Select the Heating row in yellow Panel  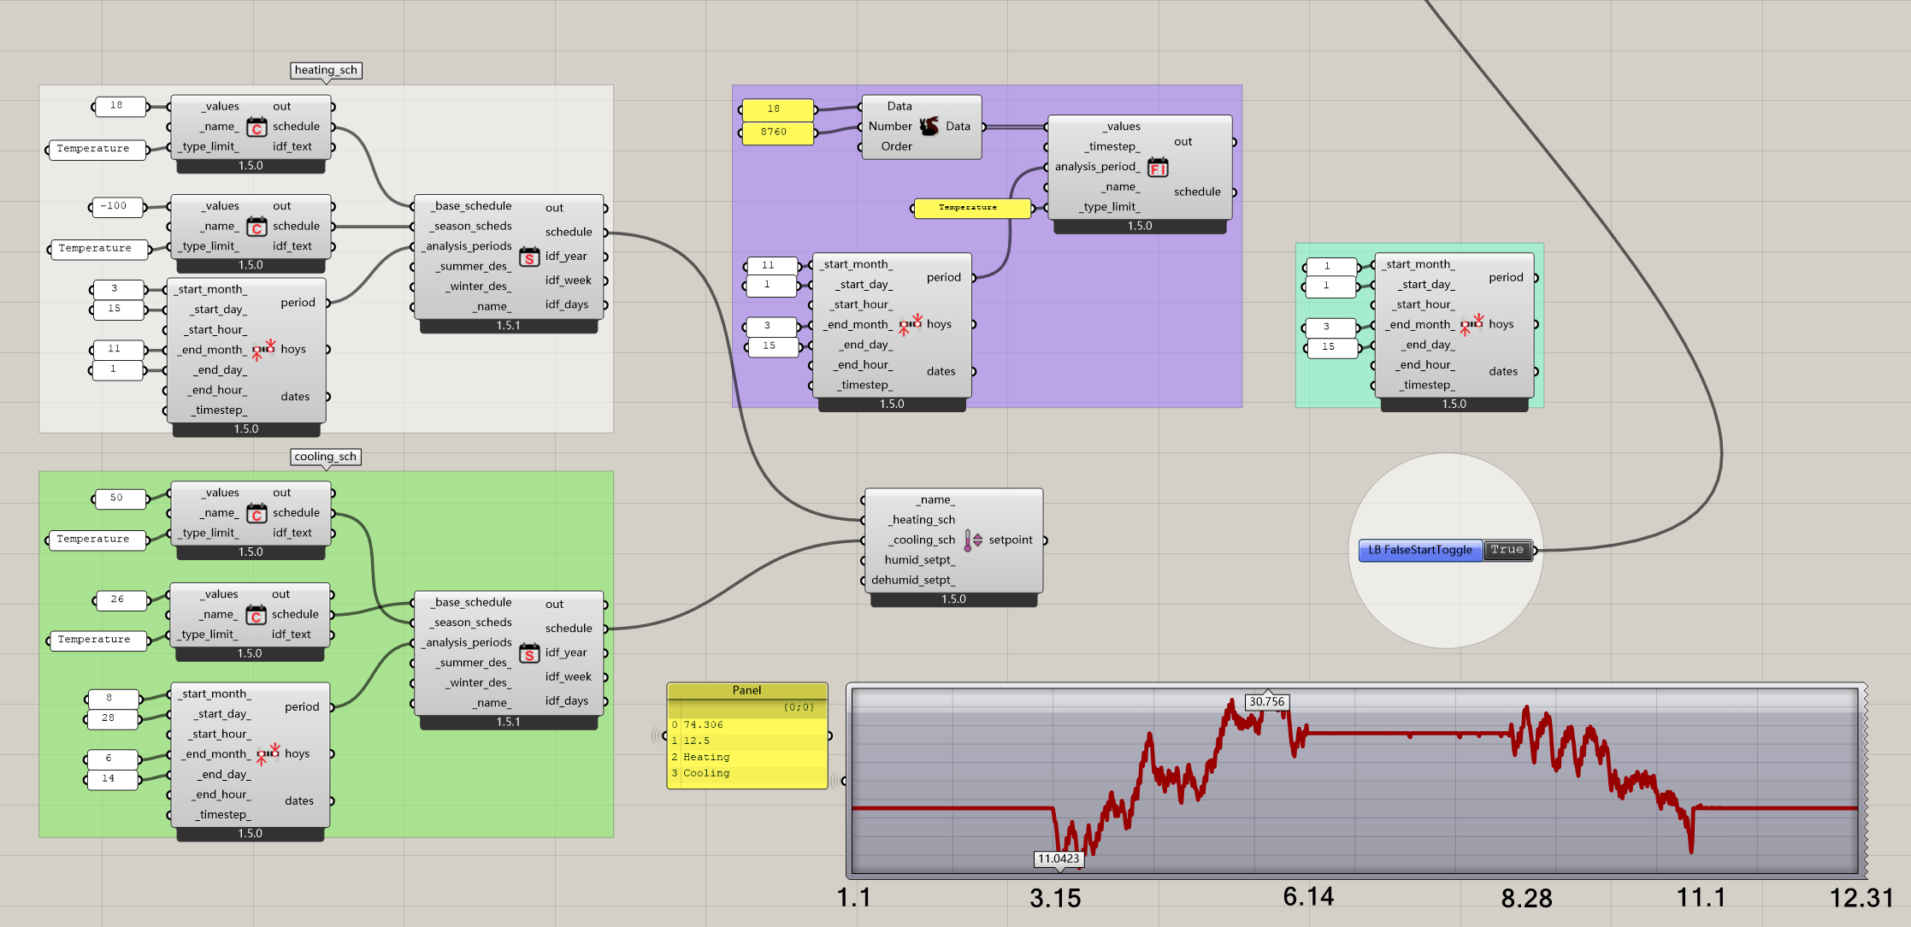click(x=706, y=757)
